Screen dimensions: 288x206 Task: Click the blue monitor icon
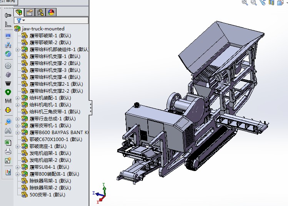[x=8, y=36]
